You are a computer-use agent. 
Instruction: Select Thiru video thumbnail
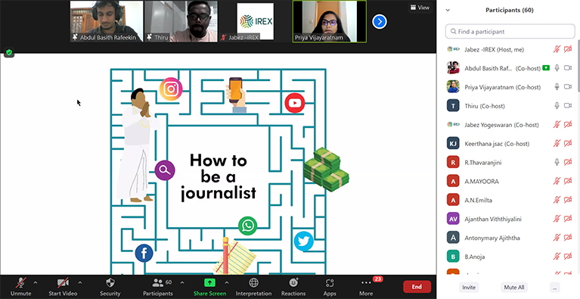pyautogui.click(x=181, y=21)
